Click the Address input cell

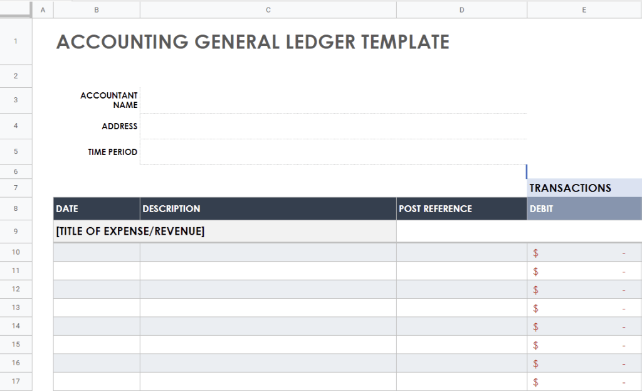pyautogui.click(x=334, y=126)
